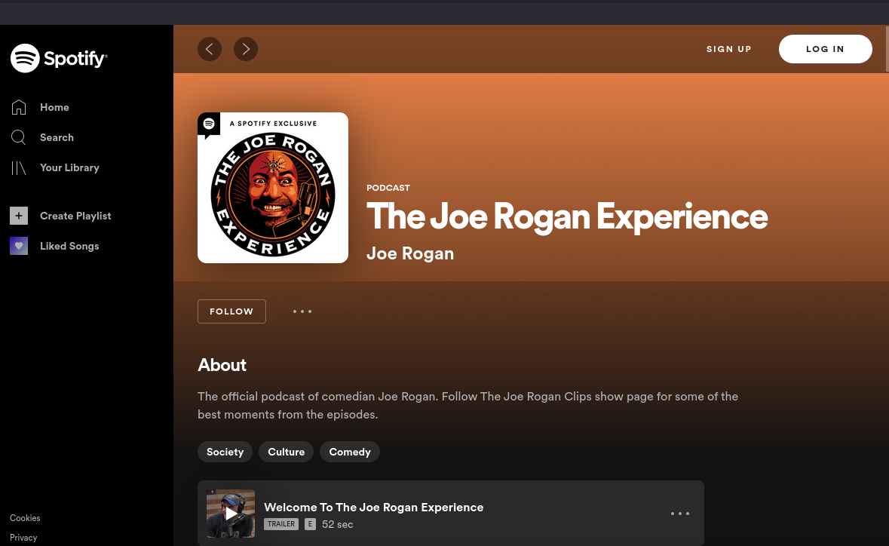
Task: Follow the podcast with FOLLOW button
Action: point(231,311)
